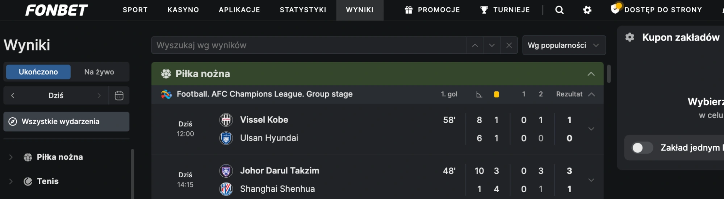Click the FONBET logo
Viewport: 724px width, 199px height.
pos(57,10)
